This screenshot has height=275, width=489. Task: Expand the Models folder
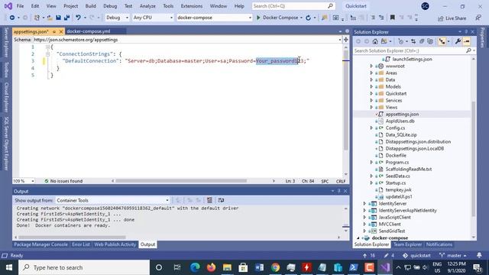pos(371,86)
